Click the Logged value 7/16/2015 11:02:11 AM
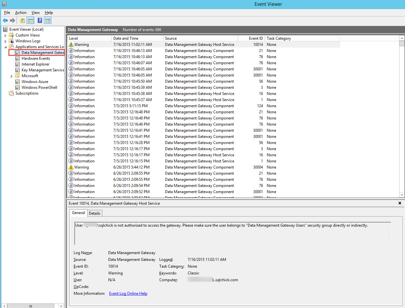This screenshot has height=308, width=405. (207, 260)
